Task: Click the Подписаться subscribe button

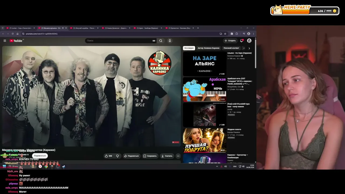Action: (40, 155)
